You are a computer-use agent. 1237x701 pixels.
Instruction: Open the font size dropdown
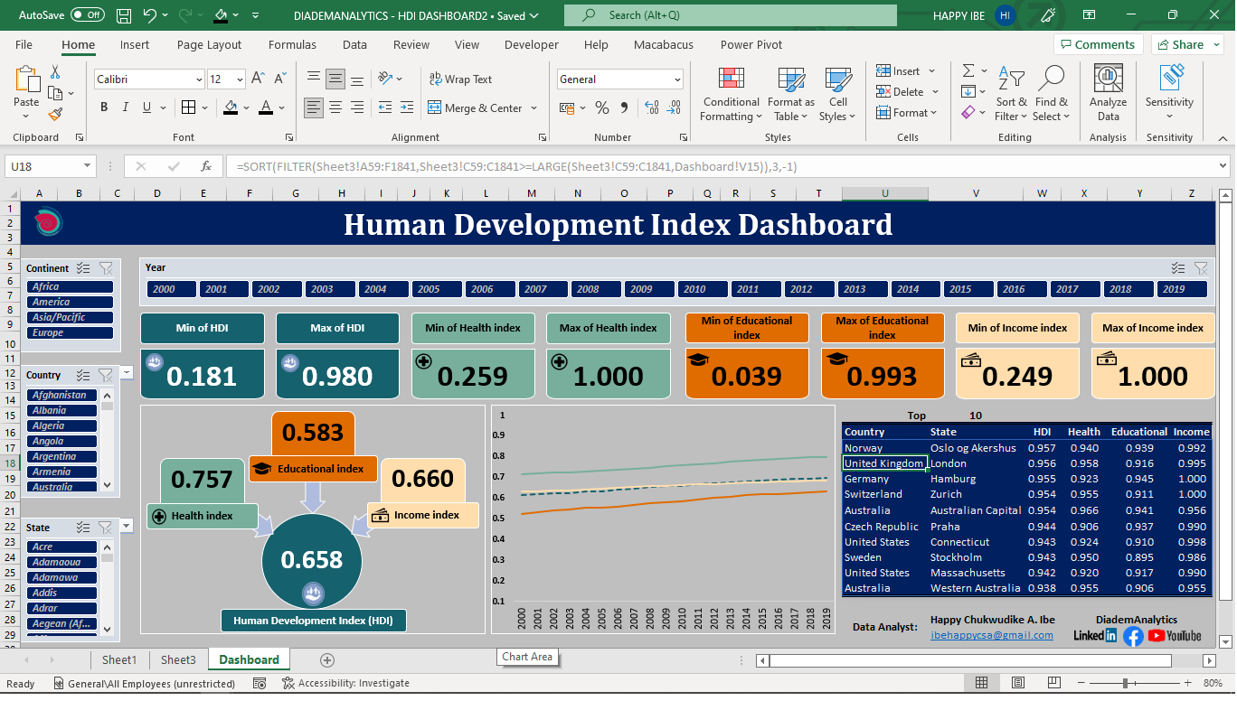(x=240, y=79)
